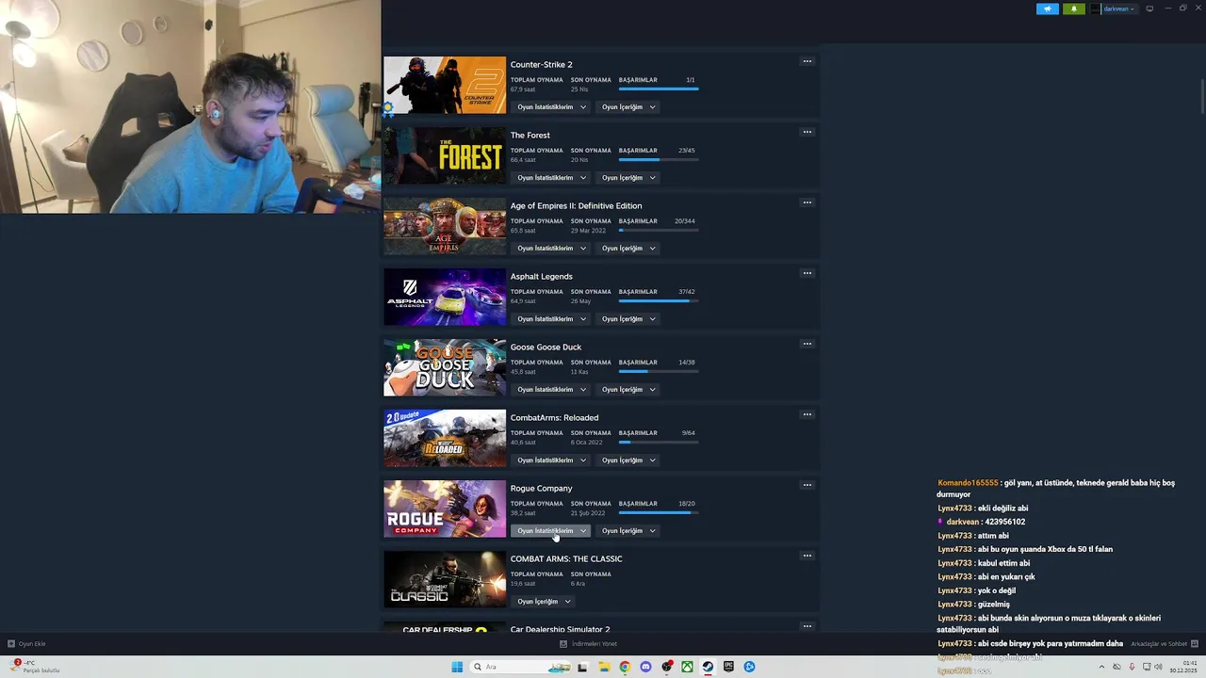Screen dimensions: 1206x678
Task: Expand Oyun İstatistiklerim for Rogue Company
Action: point(551,531)
